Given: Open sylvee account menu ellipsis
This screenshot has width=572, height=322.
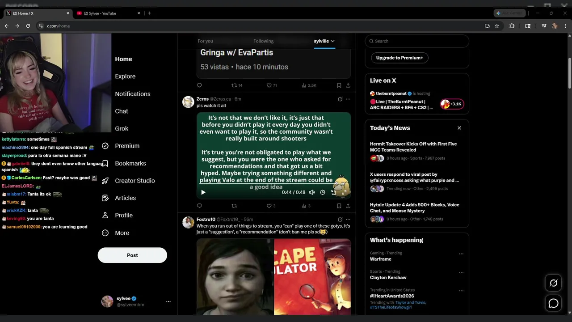Looking at the screenshot, I should 168,301.
